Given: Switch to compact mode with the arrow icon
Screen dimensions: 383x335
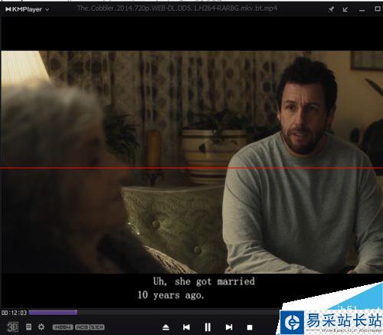Looking at the screenshot, I should [345, 9].
